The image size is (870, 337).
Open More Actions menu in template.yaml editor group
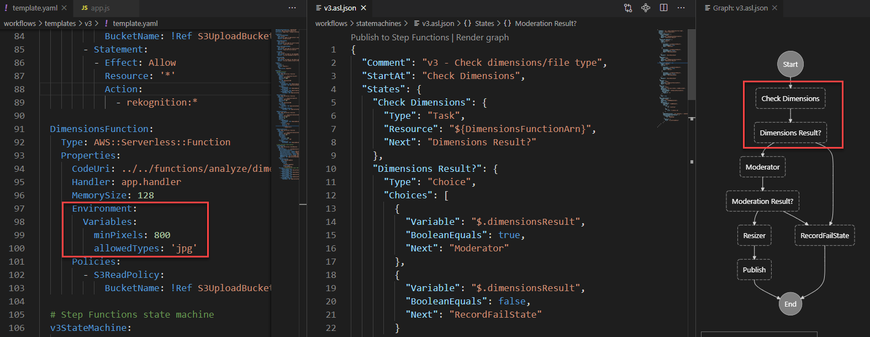click(x=292, y=8)
